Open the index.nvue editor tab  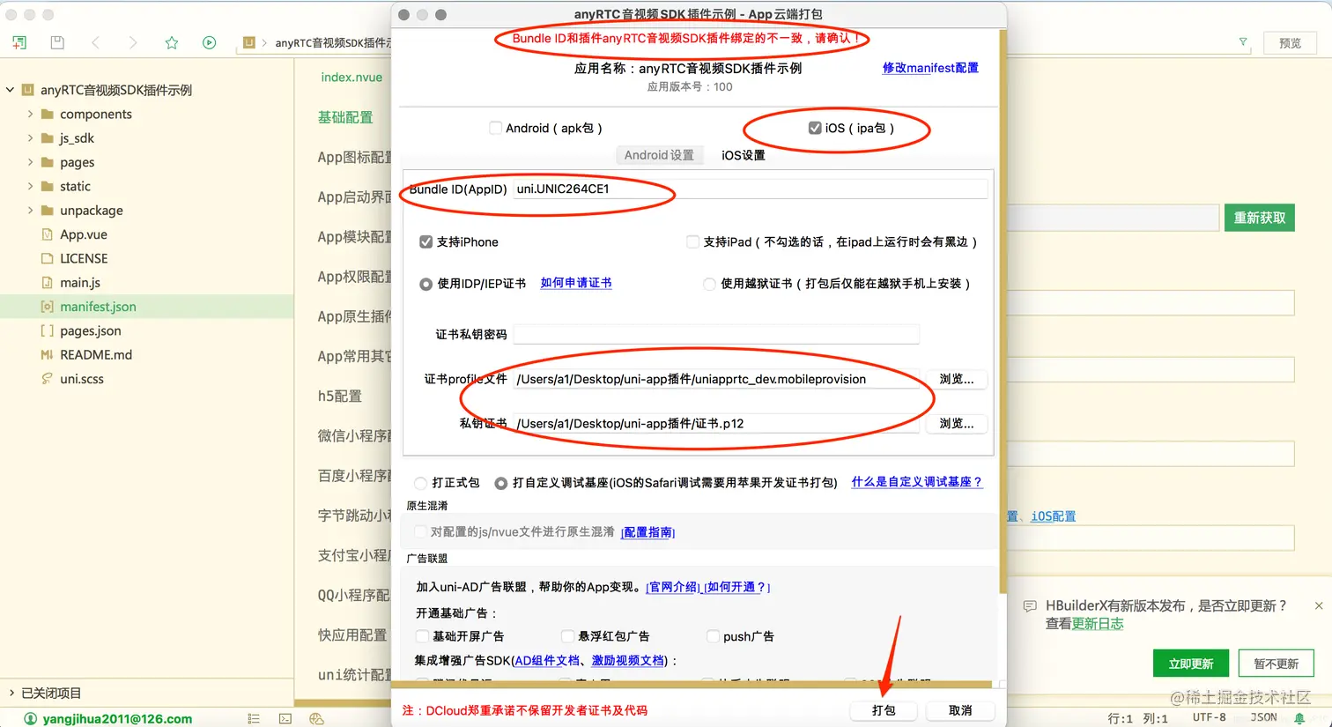[351, 78]
